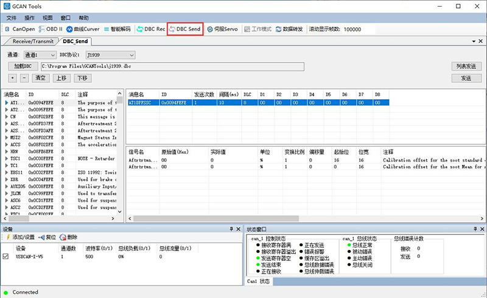The height and width of the screenshot is (298, 487).
Task: Pin the 状态窗口 status panel
Action: point(474,229)
